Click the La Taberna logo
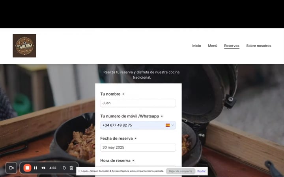 tap(24, 46)
